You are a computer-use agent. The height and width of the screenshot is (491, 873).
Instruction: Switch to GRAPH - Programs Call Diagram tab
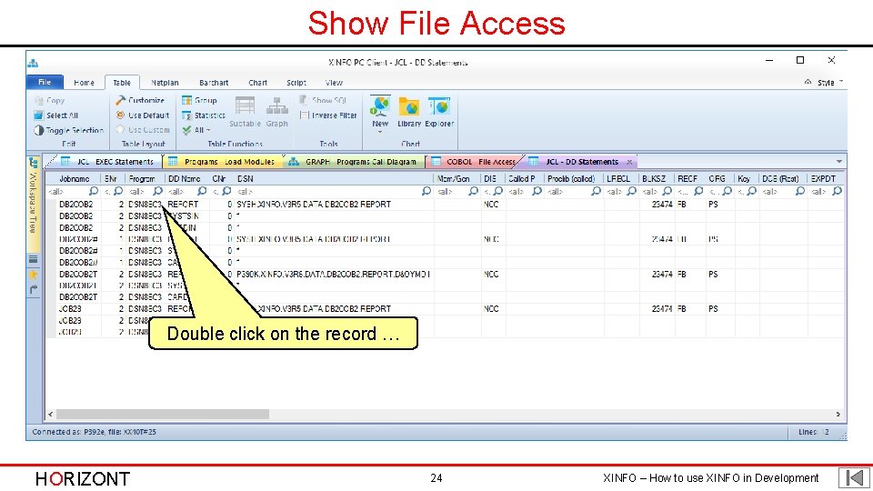tap(354, 162)
